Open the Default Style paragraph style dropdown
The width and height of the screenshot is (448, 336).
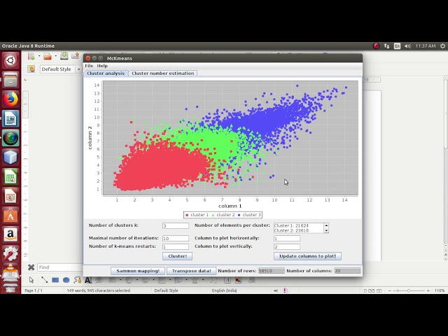[78, 69]
